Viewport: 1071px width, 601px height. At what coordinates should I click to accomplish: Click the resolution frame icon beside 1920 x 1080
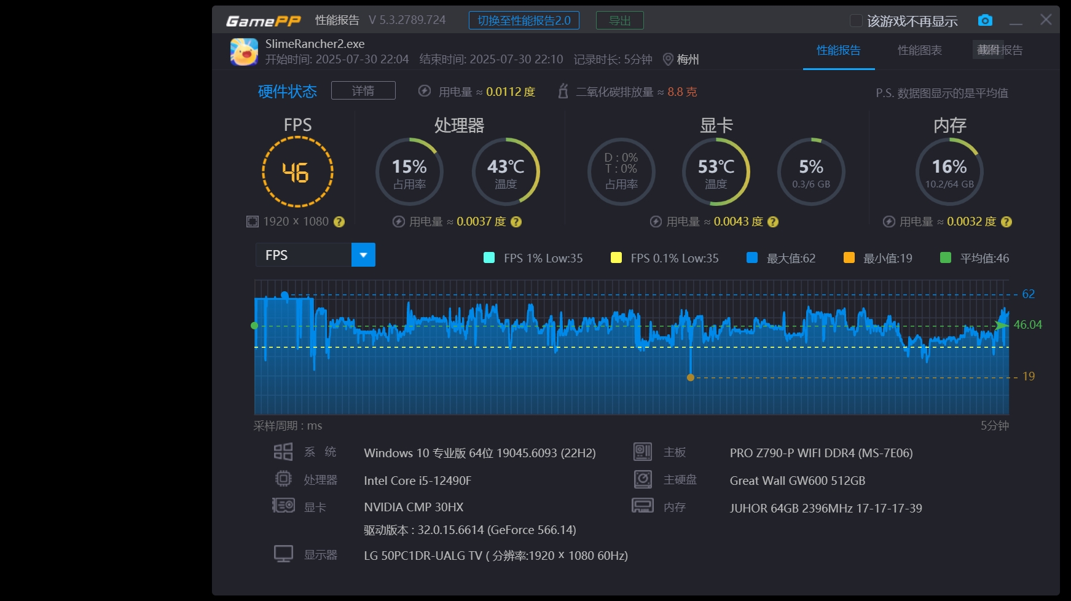[253, 222]
